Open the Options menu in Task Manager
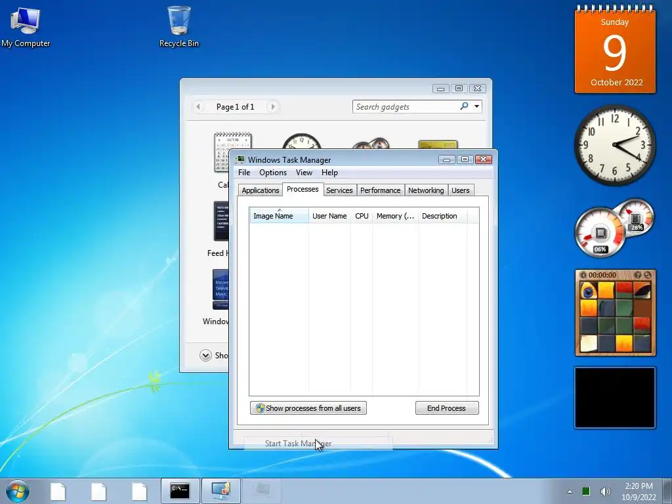672x504 pixels. pos(273,173)
